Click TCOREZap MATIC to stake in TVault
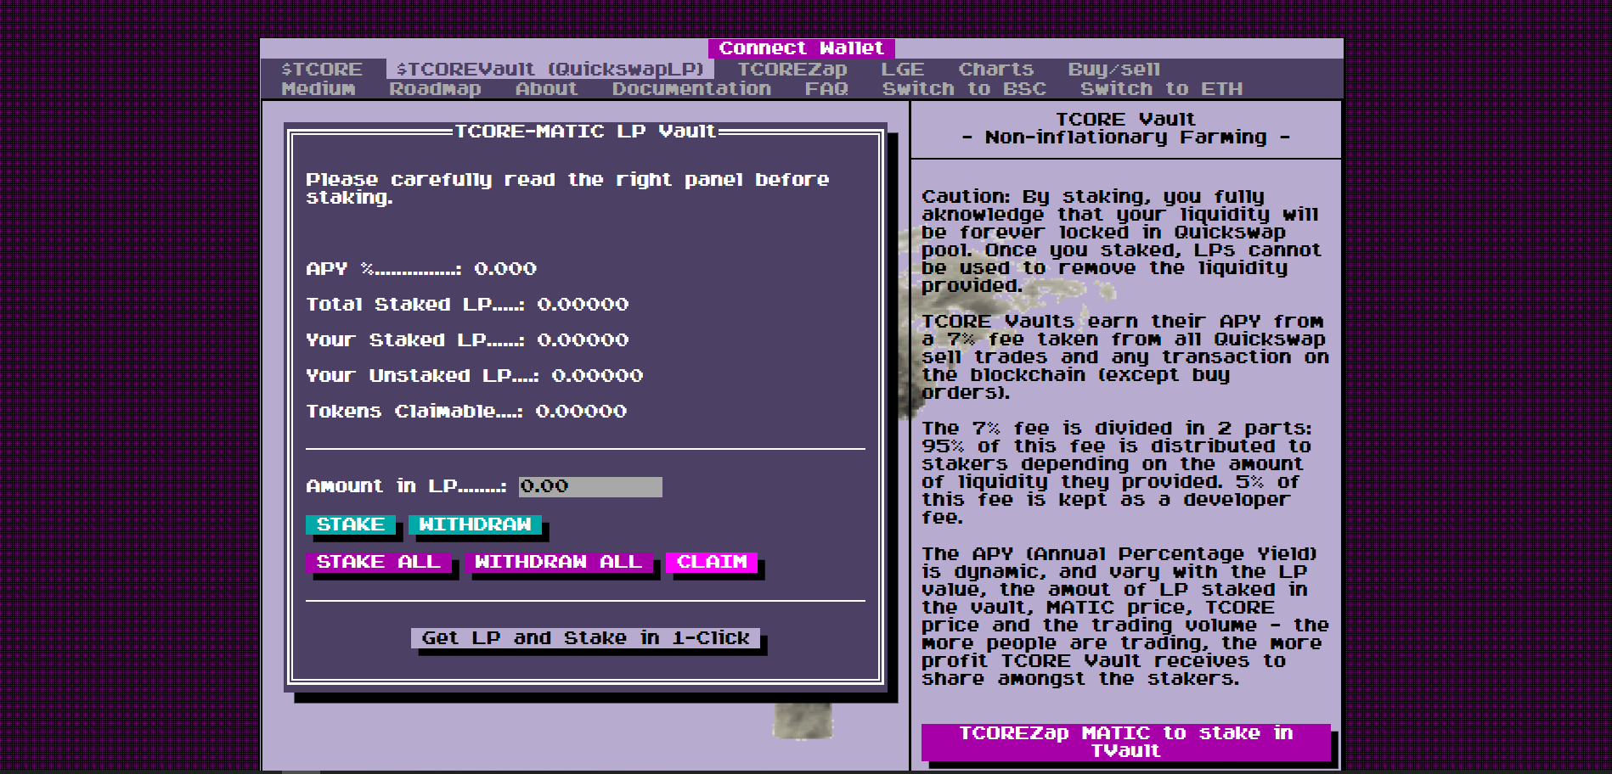 pyautogui.click(x=1125, y=742)
